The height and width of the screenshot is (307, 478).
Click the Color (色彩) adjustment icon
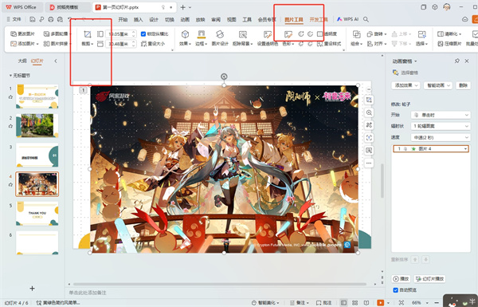click(288, 34)
